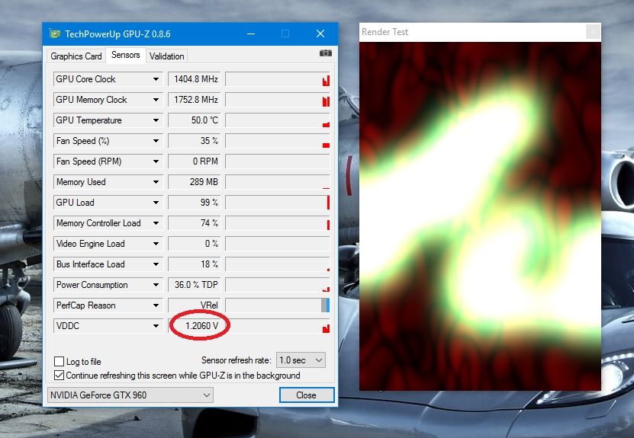Expand the Memory Used dropdown arrow
The width and height of the screenshot is (634, 438).
pos(156,182)
